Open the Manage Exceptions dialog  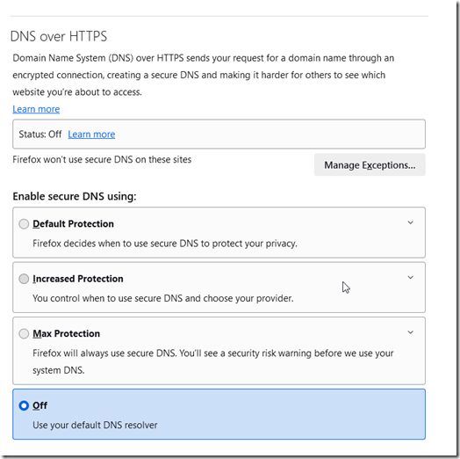[370, 164]
